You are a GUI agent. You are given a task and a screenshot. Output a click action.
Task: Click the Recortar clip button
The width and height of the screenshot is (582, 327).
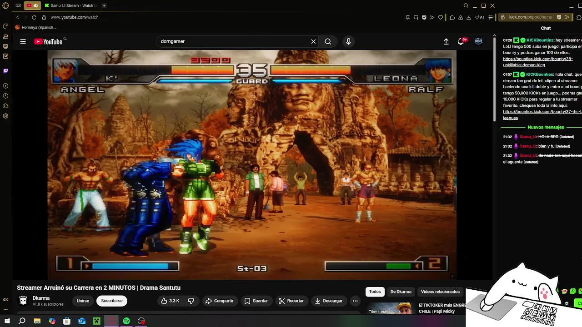[x=291, y=301]
